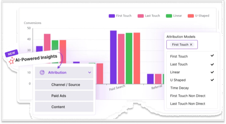Image resolution: width=226 pixels, height=124 pixels.
Task: Select Paid Ads menu item
Action: point(64,96)
